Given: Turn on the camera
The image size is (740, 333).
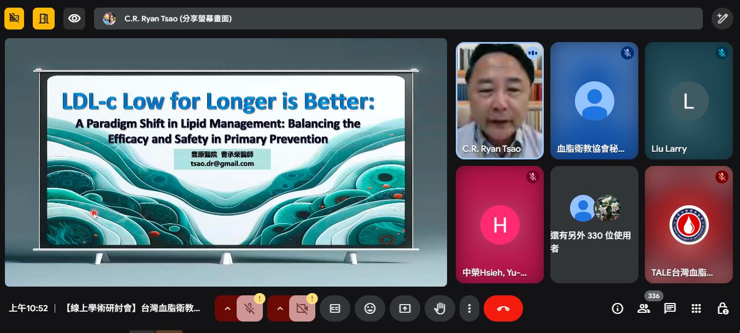Looking at the screenshot, I should coord(302,308).
